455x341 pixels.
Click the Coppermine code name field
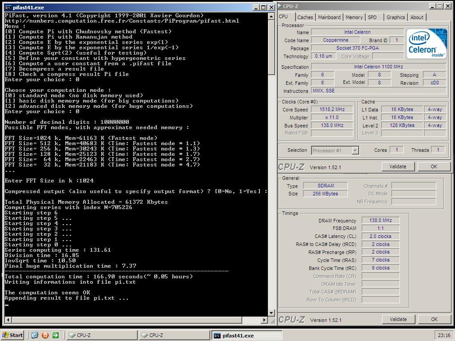[x=336, y=40]
